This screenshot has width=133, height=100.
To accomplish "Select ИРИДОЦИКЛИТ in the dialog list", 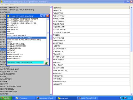I will pos(27,29).
